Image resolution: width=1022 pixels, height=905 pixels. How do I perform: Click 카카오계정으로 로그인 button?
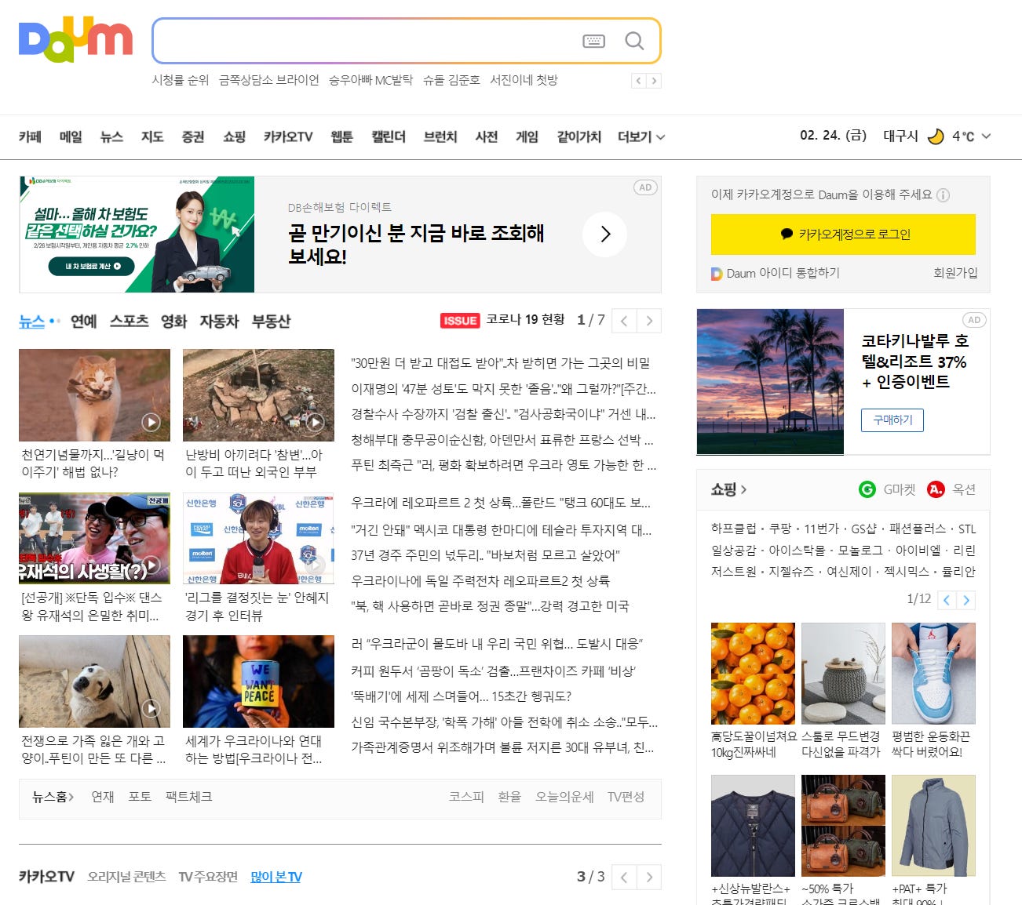pyautogui.click(x=843, y=234)
